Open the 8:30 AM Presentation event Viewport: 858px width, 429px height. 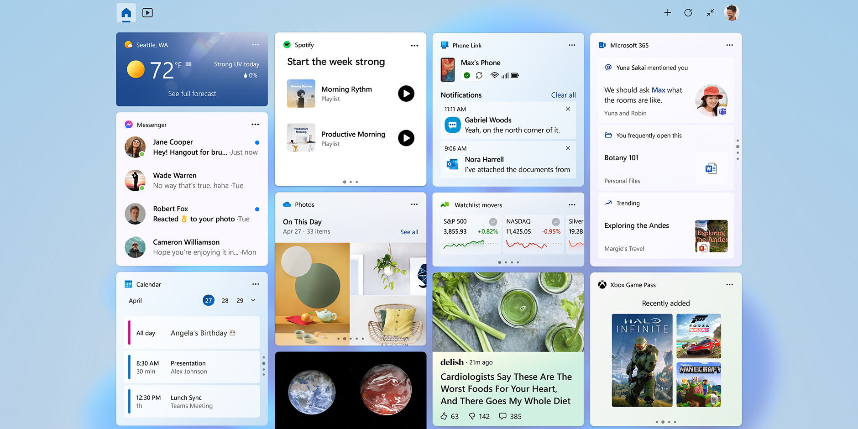[192, 367]
